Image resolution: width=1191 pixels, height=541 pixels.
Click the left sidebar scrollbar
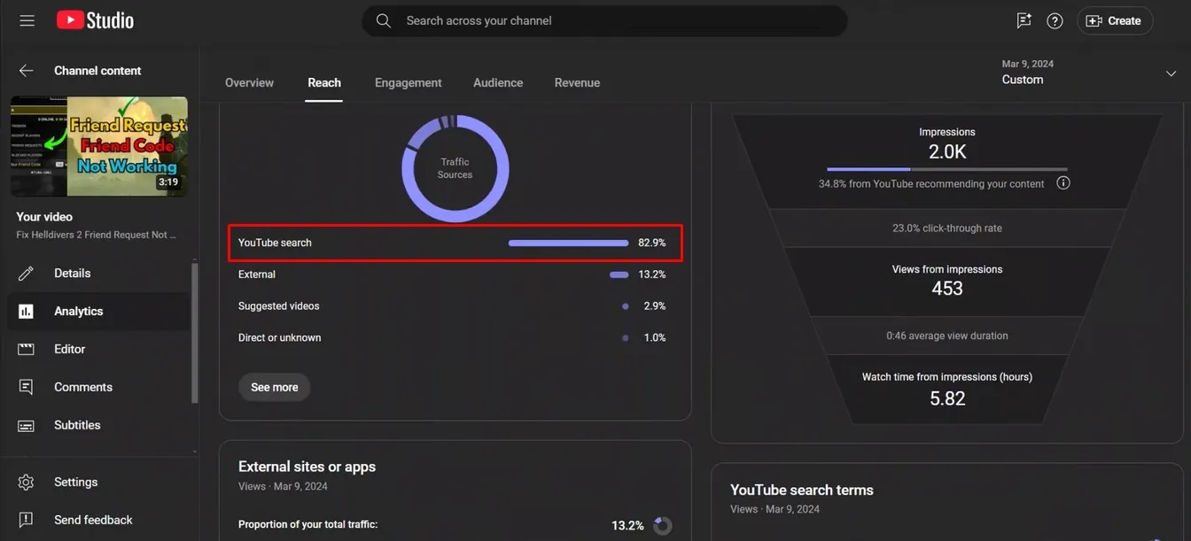click(195, 332)
